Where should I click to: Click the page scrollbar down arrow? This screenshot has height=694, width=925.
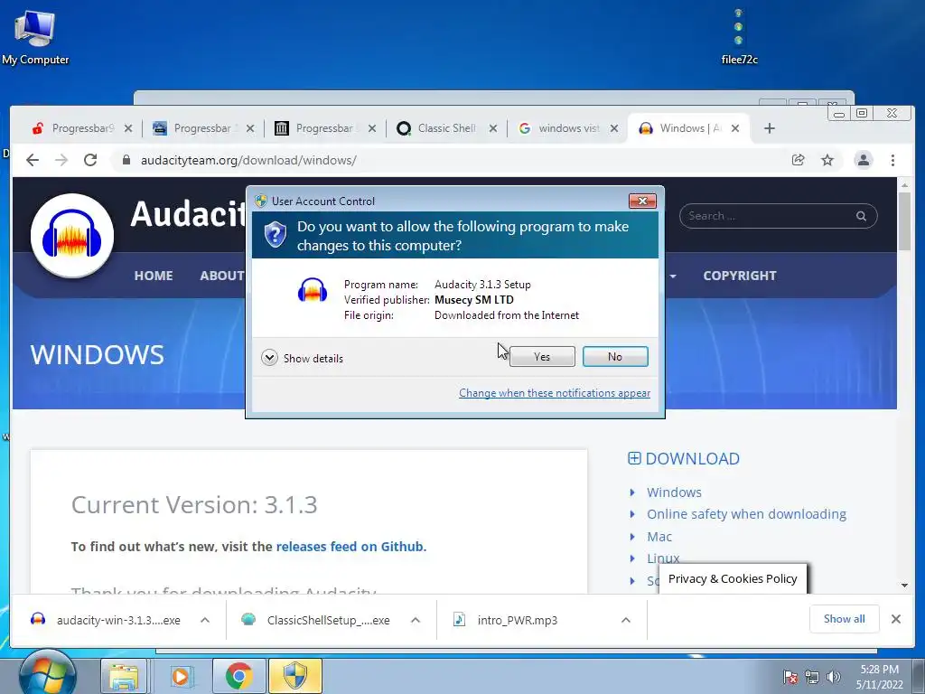click(904, 586)
